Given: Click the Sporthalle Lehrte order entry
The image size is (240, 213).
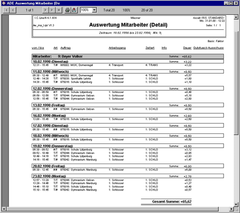Looking at the screenshot, I should point(75,79).
